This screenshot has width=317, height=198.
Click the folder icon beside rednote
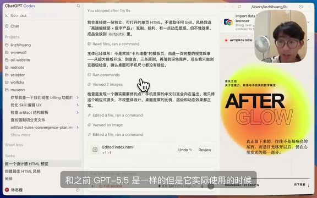(x=7, y=67)
